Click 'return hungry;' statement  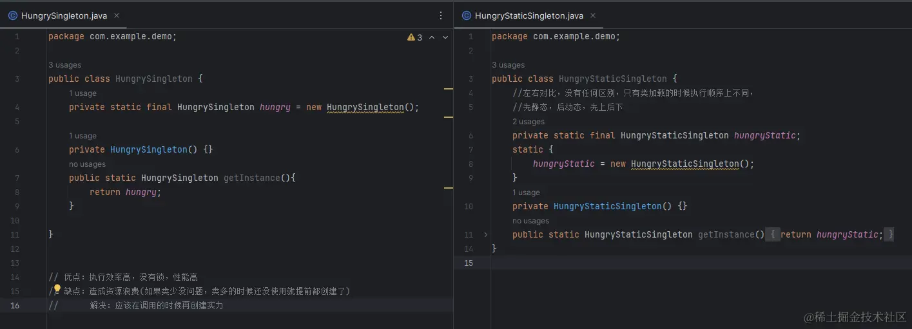[x=125, y=192]
